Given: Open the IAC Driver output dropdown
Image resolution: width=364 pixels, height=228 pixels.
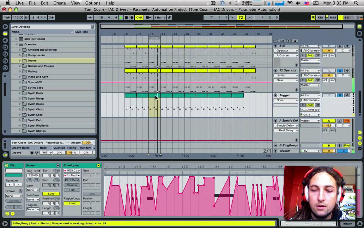Looking at the screenshot, I should pos(310,110).
